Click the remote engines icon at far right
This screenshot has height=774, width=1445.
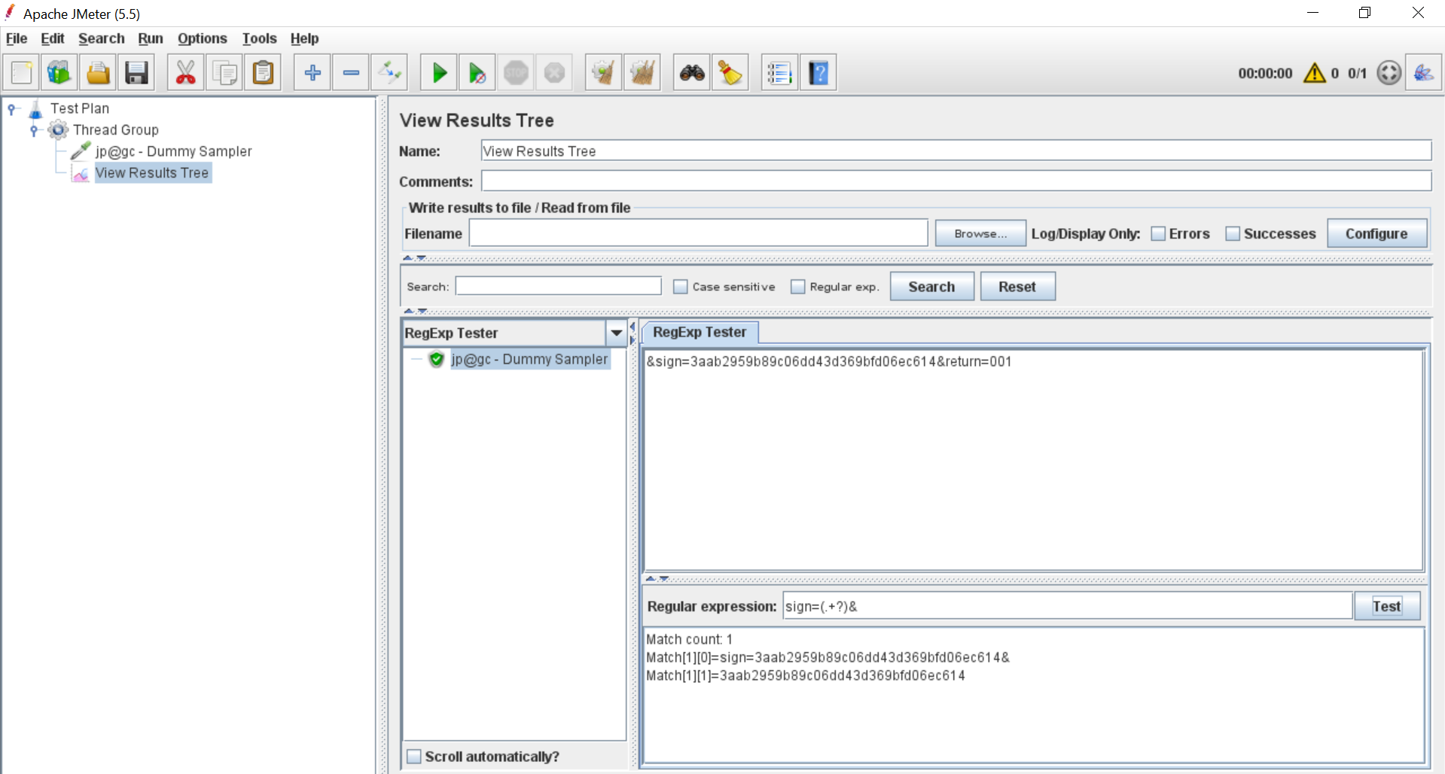[1423, 73]
